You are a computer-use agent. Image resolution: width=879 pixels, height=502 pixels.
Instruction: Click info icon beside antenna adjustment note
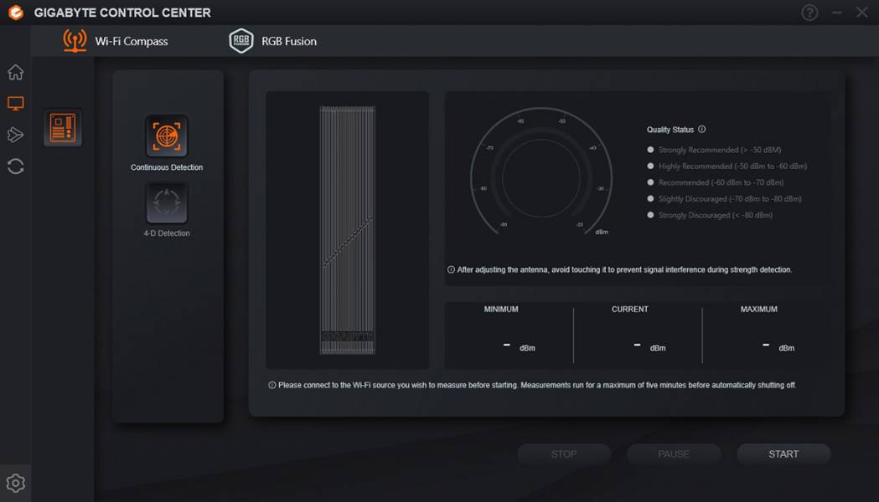point(451,269)
